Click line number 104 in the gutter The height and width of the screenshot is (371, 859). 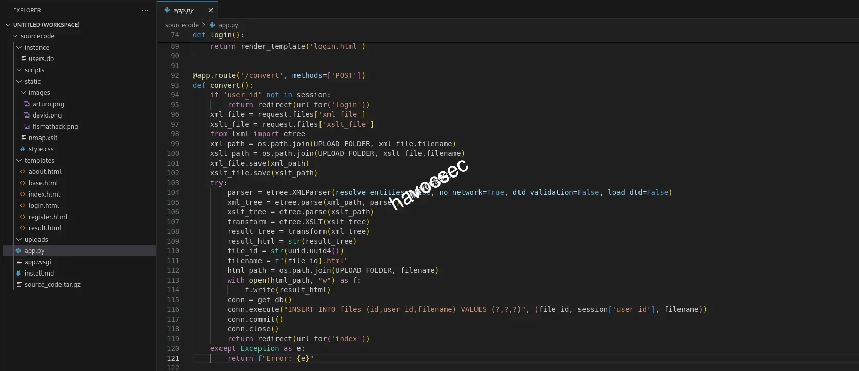(x=173, y=192)
